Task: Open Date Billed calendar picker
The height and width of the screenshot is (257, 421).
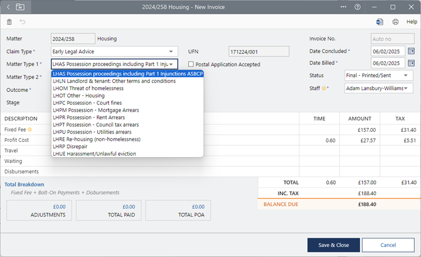Action: coord(411,63)
